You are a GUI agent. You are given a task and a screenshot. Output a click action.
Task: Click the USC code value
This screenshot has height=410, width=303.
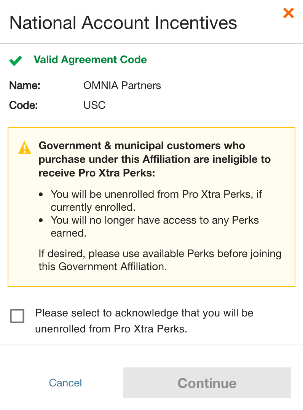click(94, 105)
